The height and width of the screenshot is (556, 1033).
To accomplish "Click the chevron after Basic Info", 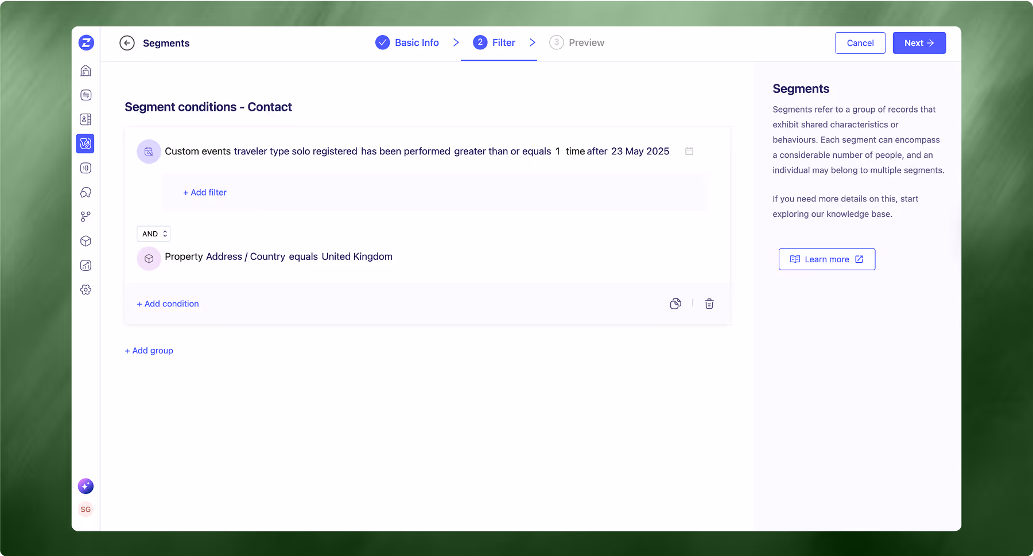I will point(456,42).
